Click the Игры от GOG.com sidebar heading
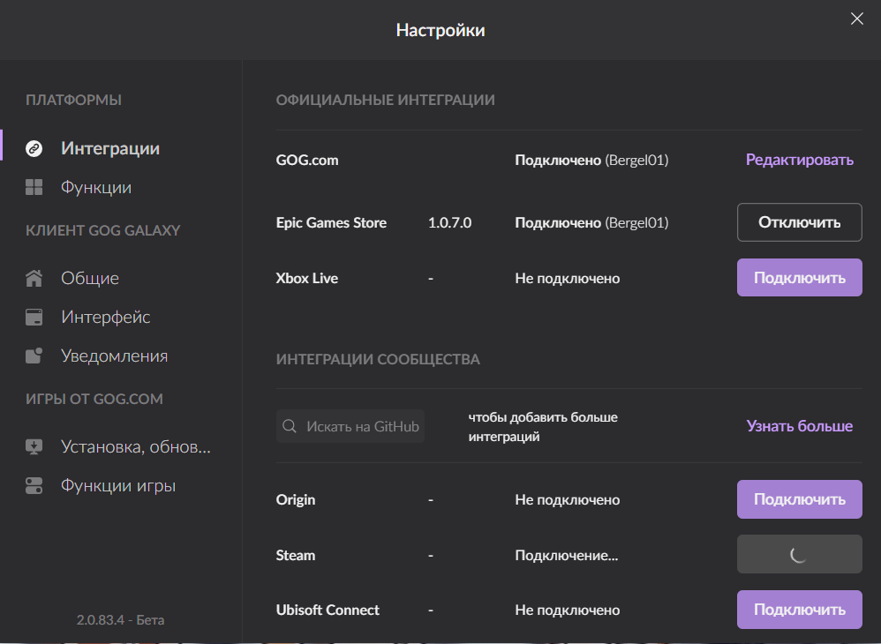This screenshot has width=881, height=644. point(94,399)
